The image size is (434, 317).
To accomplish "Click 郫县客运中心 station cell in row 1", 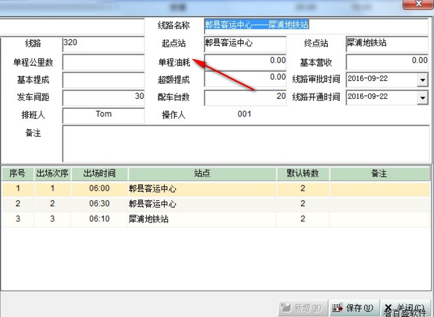I will (202, 188).
